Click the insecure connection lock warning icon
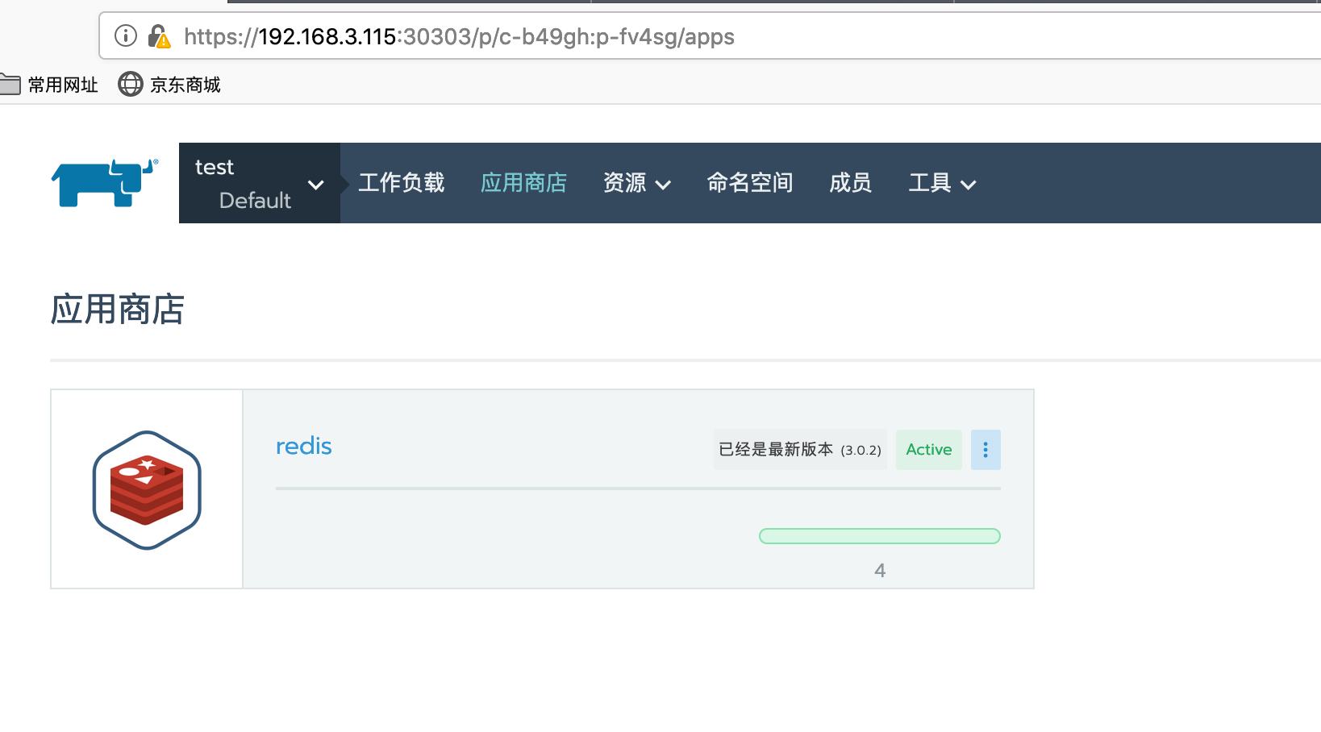 (x=159, y=36)
